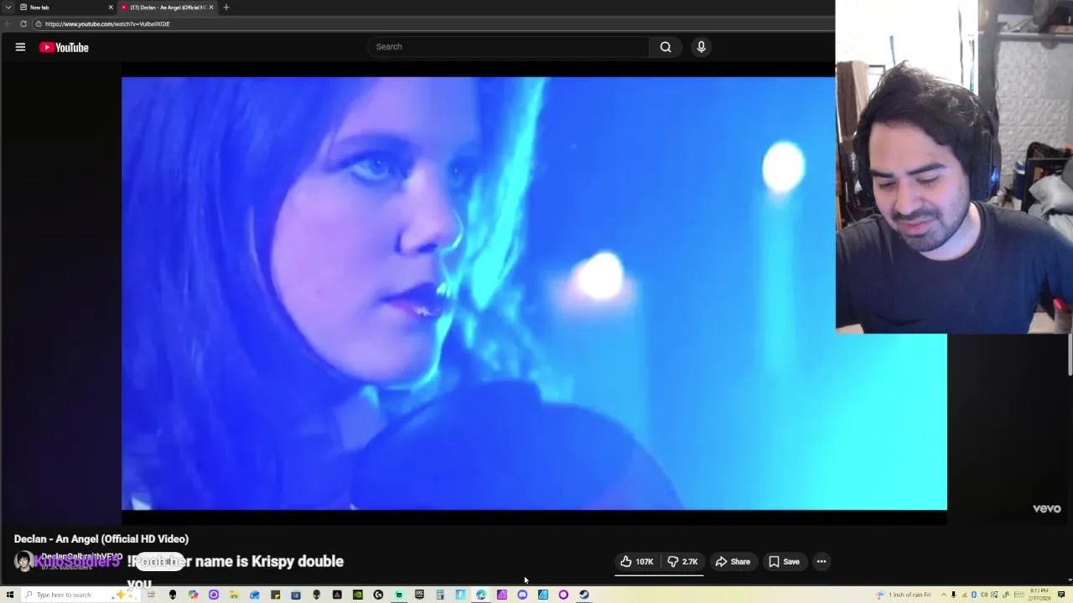1073x603 pixels.
Task: Open the Calculator taskbar icon
Action: (439, 595)
